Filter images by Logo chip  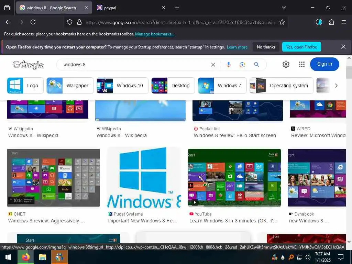[x=25, y=86]
